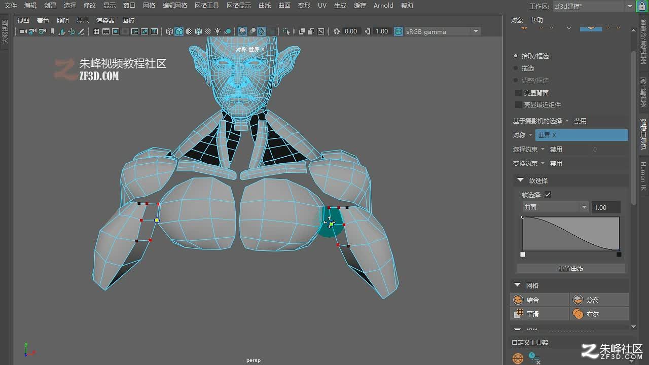Toggle Wireframe on Shaded icon
This screenshot has height=365, width=649.
pyautogui.click(x=198, y=31)
